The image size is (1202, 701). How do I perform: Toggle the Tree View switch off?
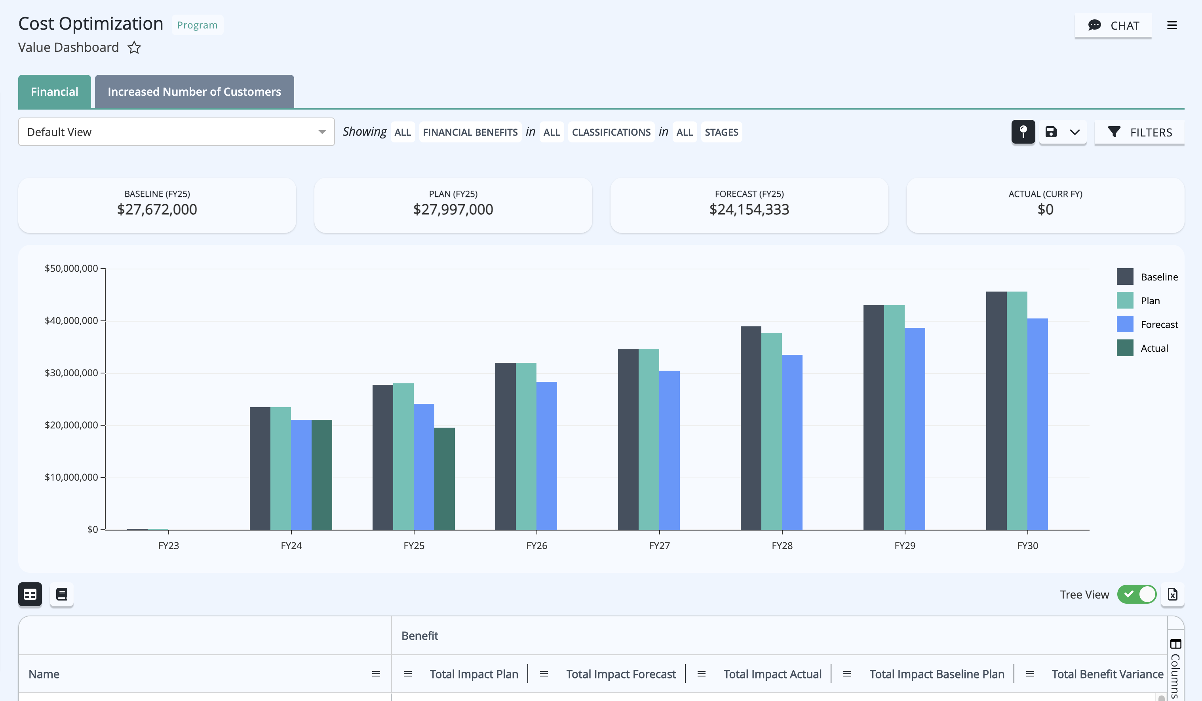[x=1137, y=594]
